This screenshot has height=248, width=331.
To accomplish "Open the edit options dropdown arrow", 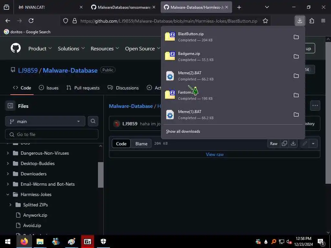I will [313, 144].
